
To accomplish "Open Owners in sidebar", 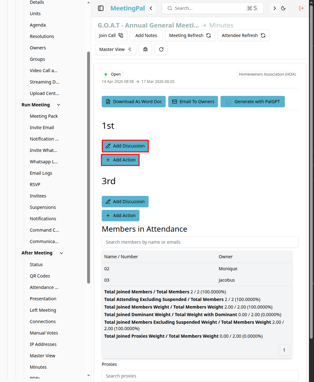I will click(x=38, y=48).
